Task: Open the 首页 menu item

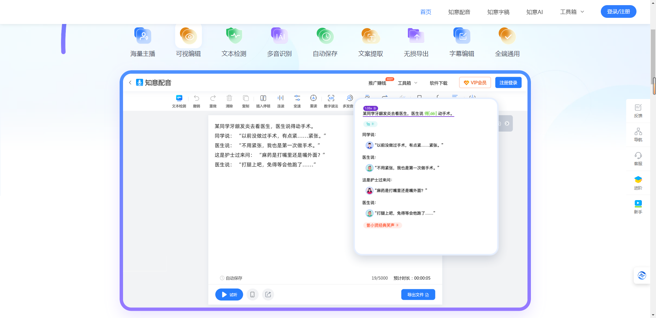Action: pos(425,12)
